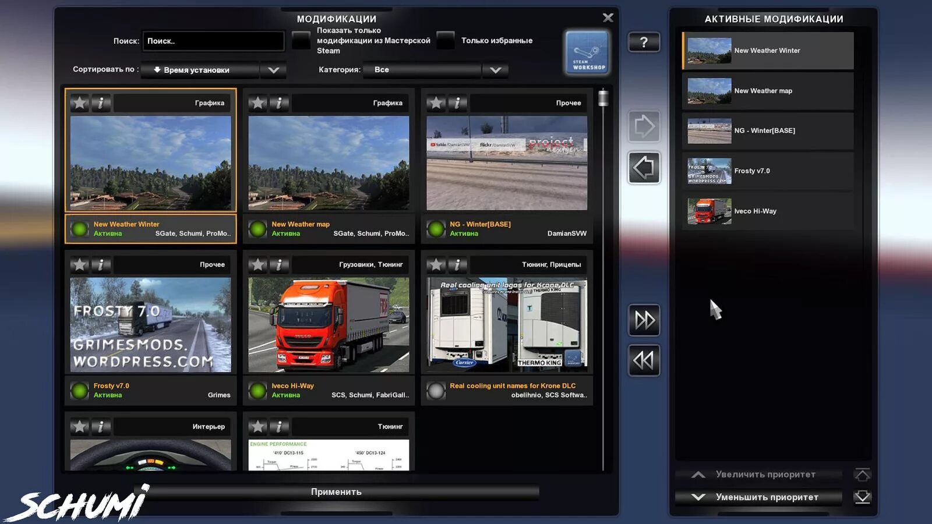Click the Iveco Hi-Way truck preview image
Image resolution: width=932 pixels, height=524 pixels.
329,325
